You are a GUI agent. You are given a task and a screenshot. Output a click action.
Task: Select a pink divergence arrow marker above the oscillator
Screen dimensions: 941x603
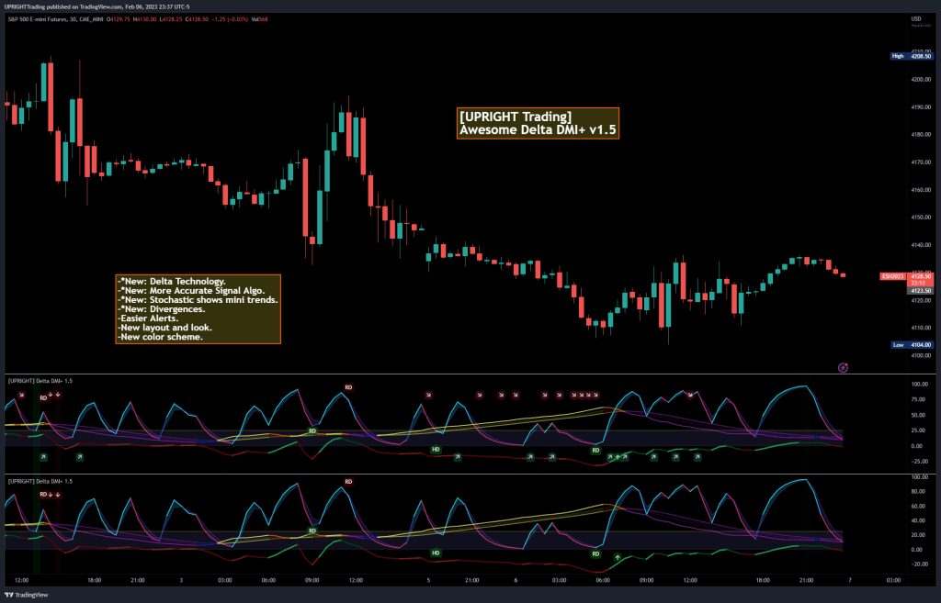[x=427, y=393]
